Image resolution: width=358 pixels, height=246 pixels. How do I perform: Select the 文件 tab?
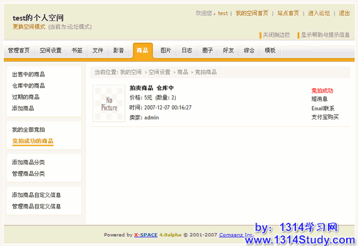point(98,51)
